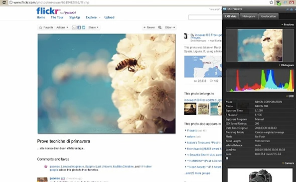Click Sign Up in navigation
The height and width of the screenshot is (182, 296).
[75, 17]
